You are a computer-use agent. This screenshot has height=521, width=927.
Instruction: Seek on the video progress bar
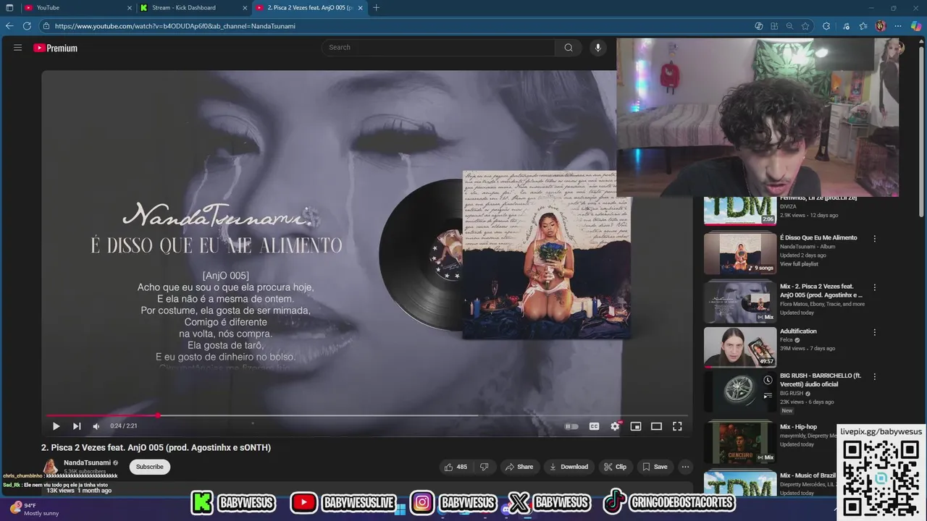pos(366,415)
